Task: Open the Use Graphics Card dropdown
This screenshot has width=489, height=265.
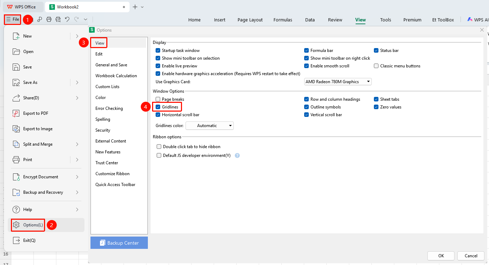Action: pyautogui.click(x=338, y=82)
